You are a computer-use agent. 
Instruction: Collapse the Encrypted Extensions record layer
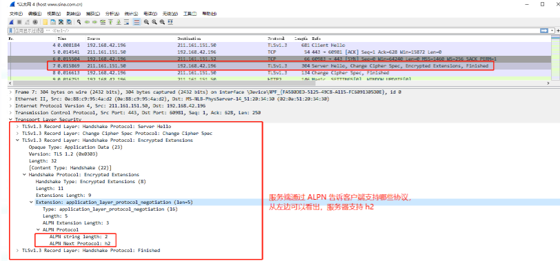coord(18,140)
